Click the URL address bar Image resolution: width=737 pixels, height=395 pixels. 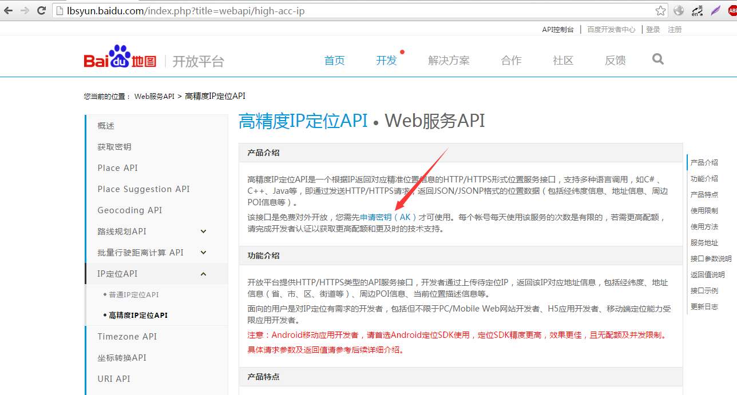tap(360, 11)
